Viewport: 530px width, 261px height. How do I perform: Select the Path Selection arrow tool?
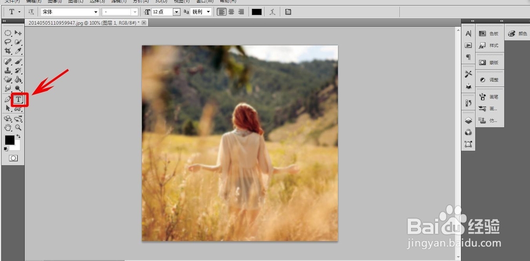click(x=8, y=108)
